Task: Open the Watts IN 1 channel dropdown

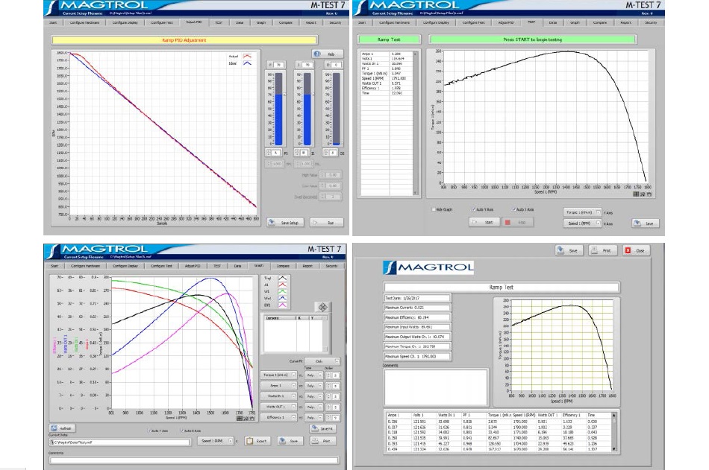Action: click(278, 396)
